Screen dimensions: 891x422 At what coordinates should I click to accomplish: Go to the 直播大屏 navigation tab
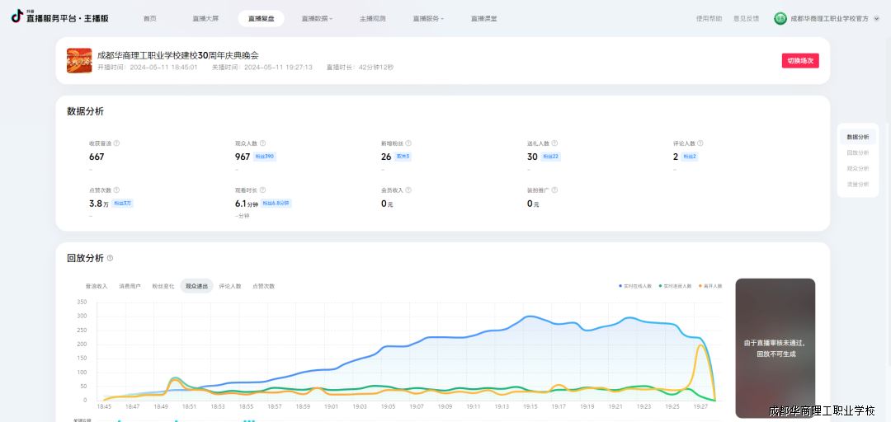[x=205, y=18]
